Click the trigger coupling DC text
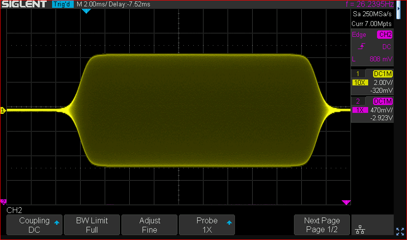The image size is (407, 240). click(386, 47)
